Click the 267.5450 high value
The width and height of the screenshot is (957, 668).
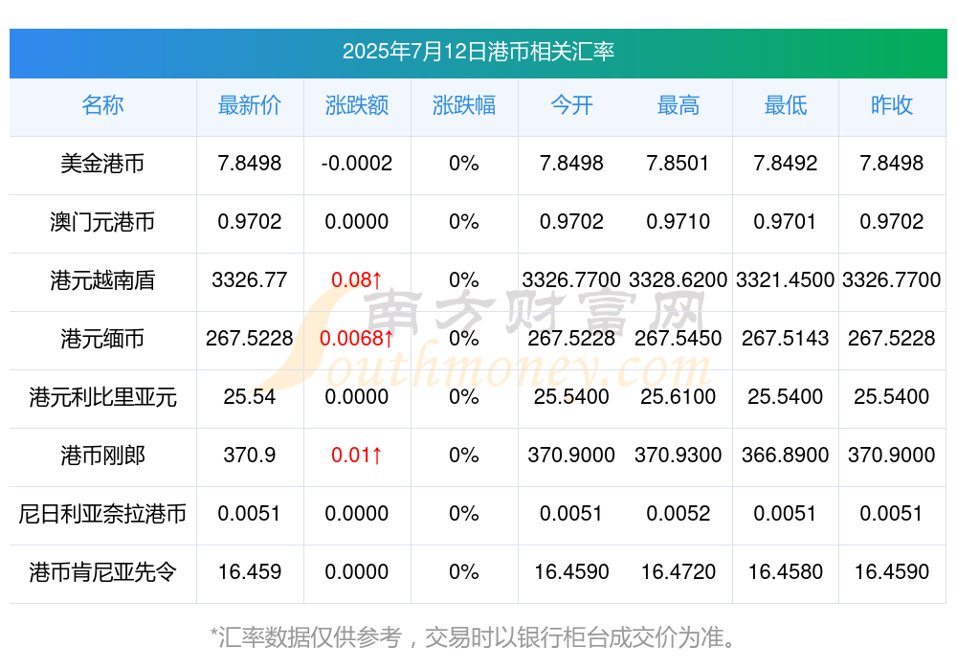pyautogui.click(x=679, y=338)
